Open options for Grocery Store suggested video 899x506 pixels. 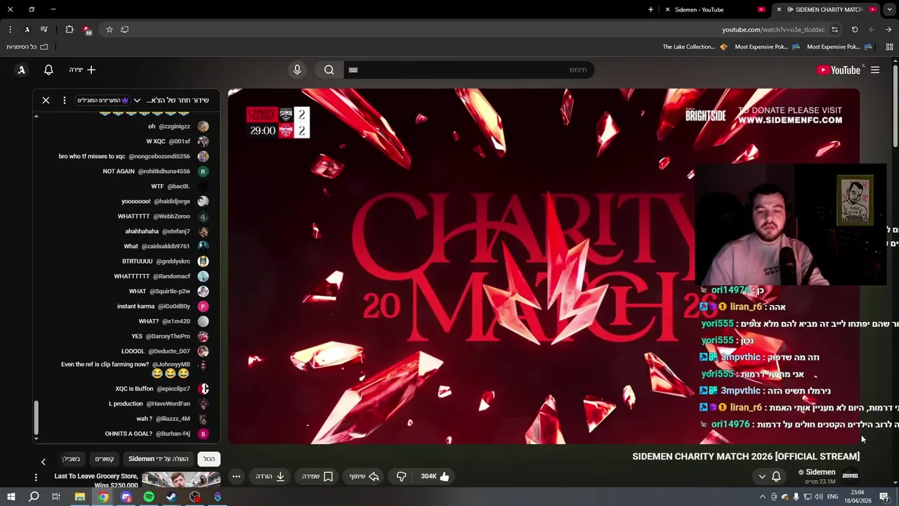pos(36,477)
